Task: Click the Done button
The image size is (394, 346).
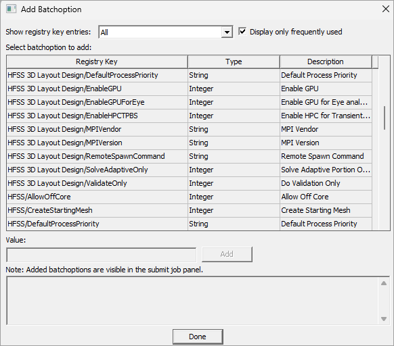Action: [x=198, y=337]
